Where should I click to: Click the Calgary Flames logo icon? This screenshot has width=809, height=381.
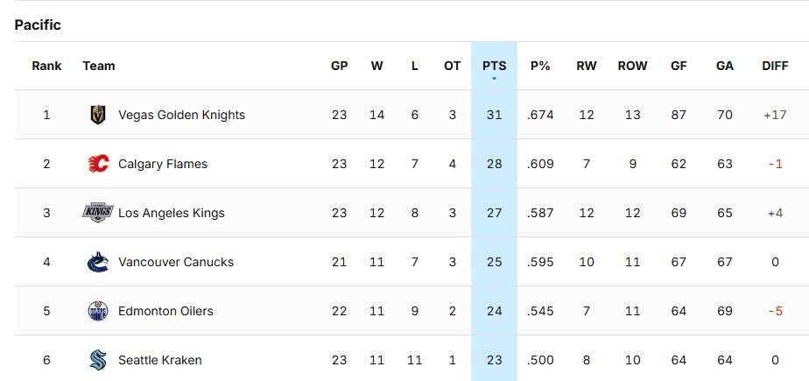tap(97, 164)
